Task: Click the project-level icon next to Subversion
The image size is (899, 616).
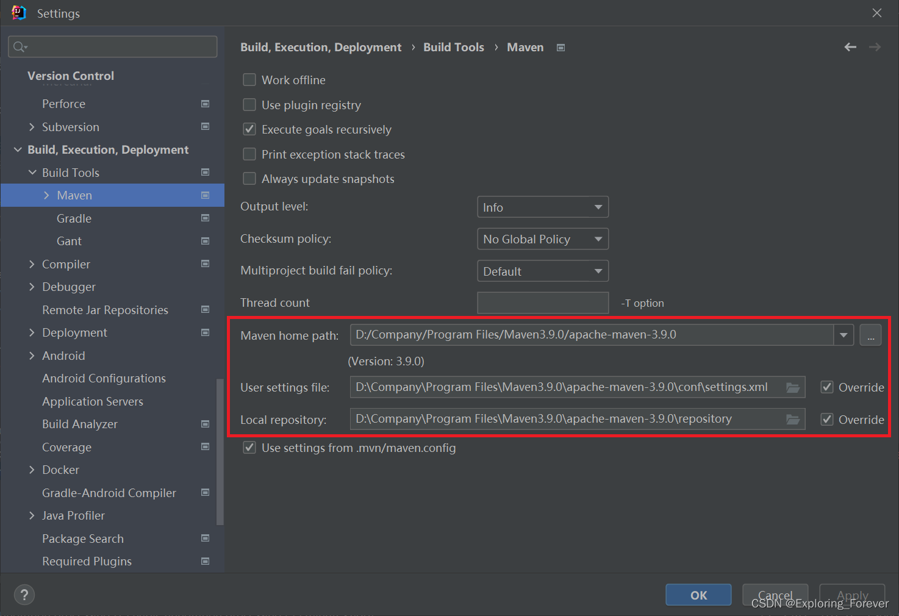Action: point(206,126)
